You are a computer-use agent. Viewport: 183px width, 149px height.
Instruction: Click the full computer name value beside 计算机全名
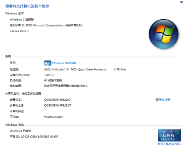pyautogui.click(x=58, y=105)
